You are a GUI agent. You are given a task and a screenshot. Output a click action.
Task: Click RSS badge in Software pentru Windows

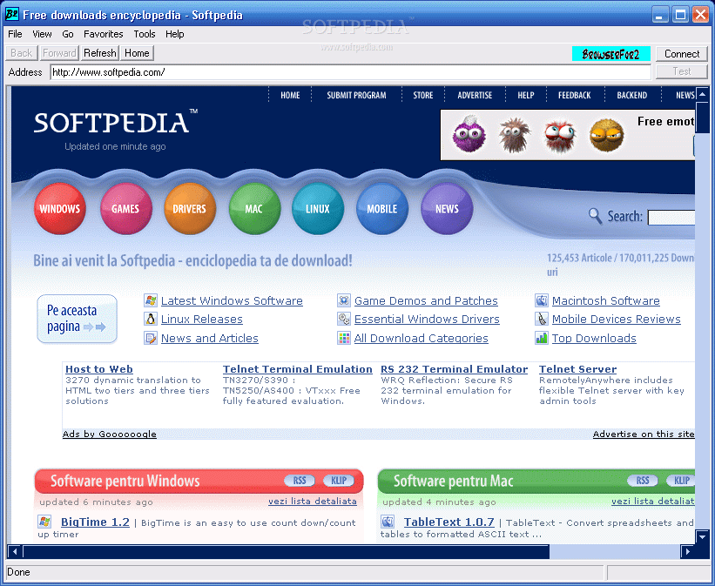point(300,481)
